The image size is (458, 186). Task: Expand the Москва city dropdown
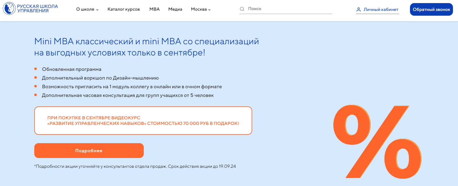point(201,9)
